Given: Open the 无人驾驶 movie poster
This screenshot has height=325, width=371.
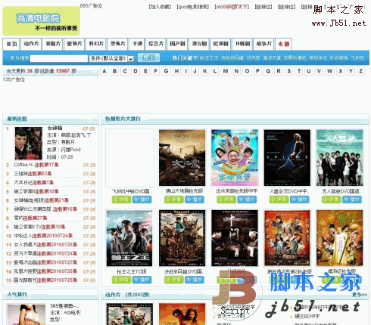Looking at the screenshot, I should (339, 158).
